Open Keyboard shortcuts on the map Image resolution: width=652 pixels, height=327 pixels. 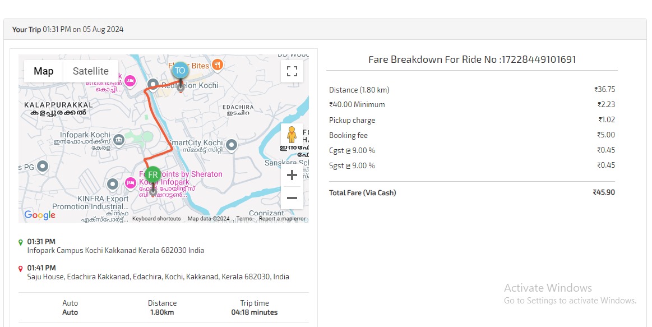click(156, 219)
